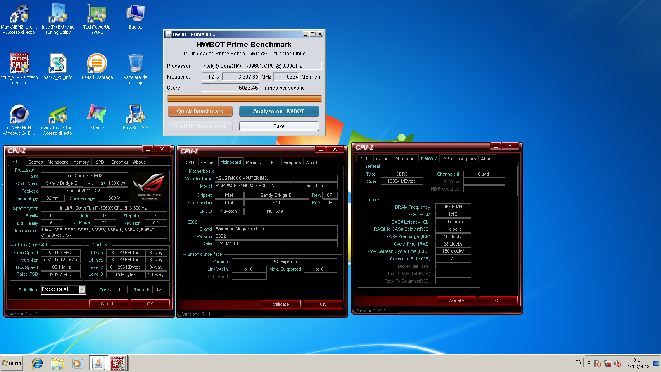
Task: Select Java HWBOT Prime taskbar button
Action: point(98,363)
